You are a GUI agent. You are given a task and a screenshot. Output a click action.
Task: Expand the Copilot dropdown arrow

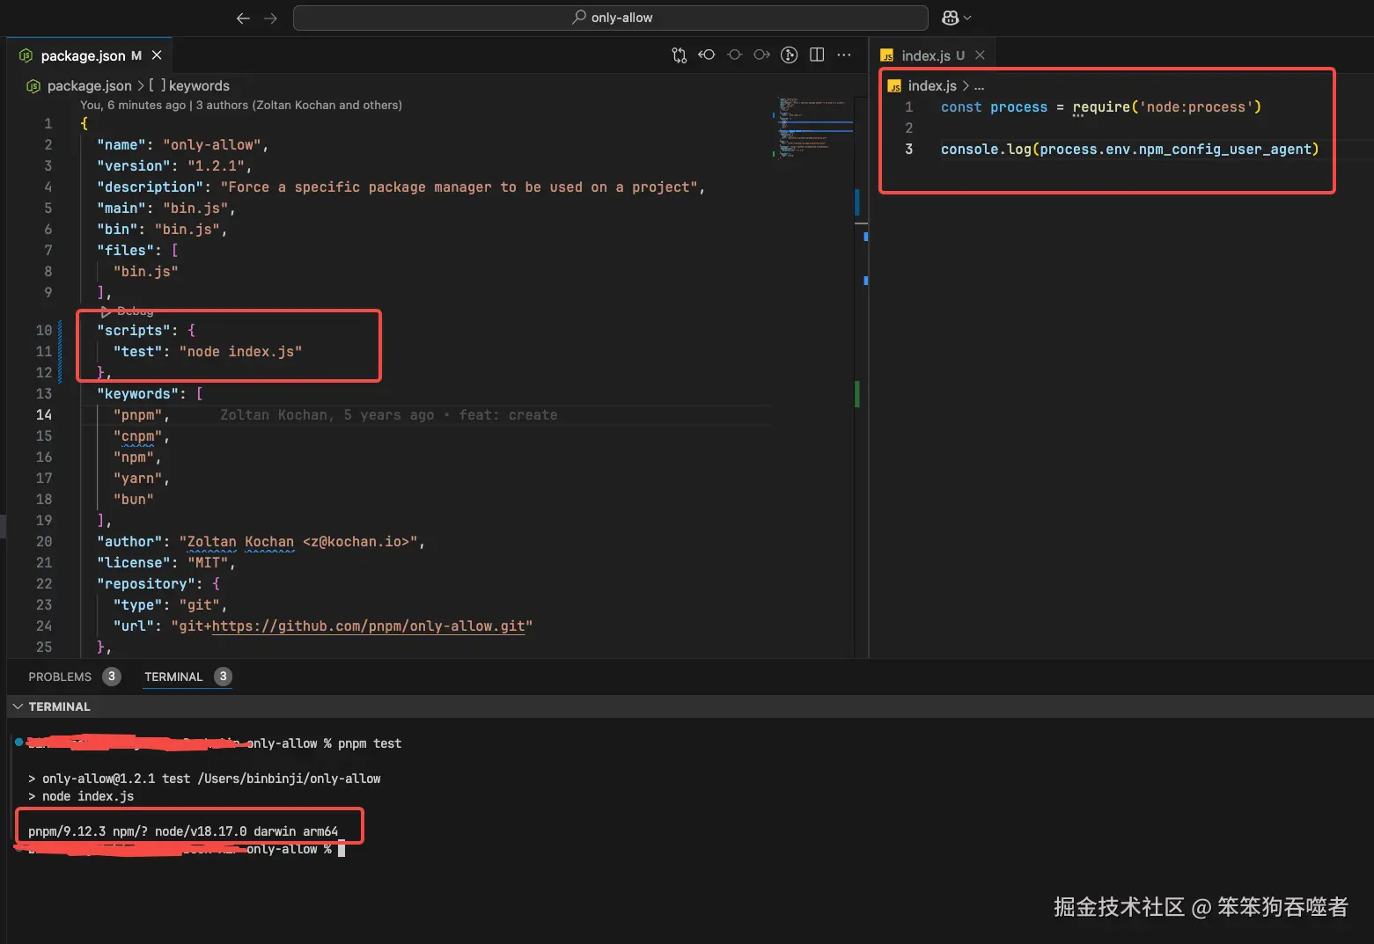pyautogui.click(x=968, y=18)
